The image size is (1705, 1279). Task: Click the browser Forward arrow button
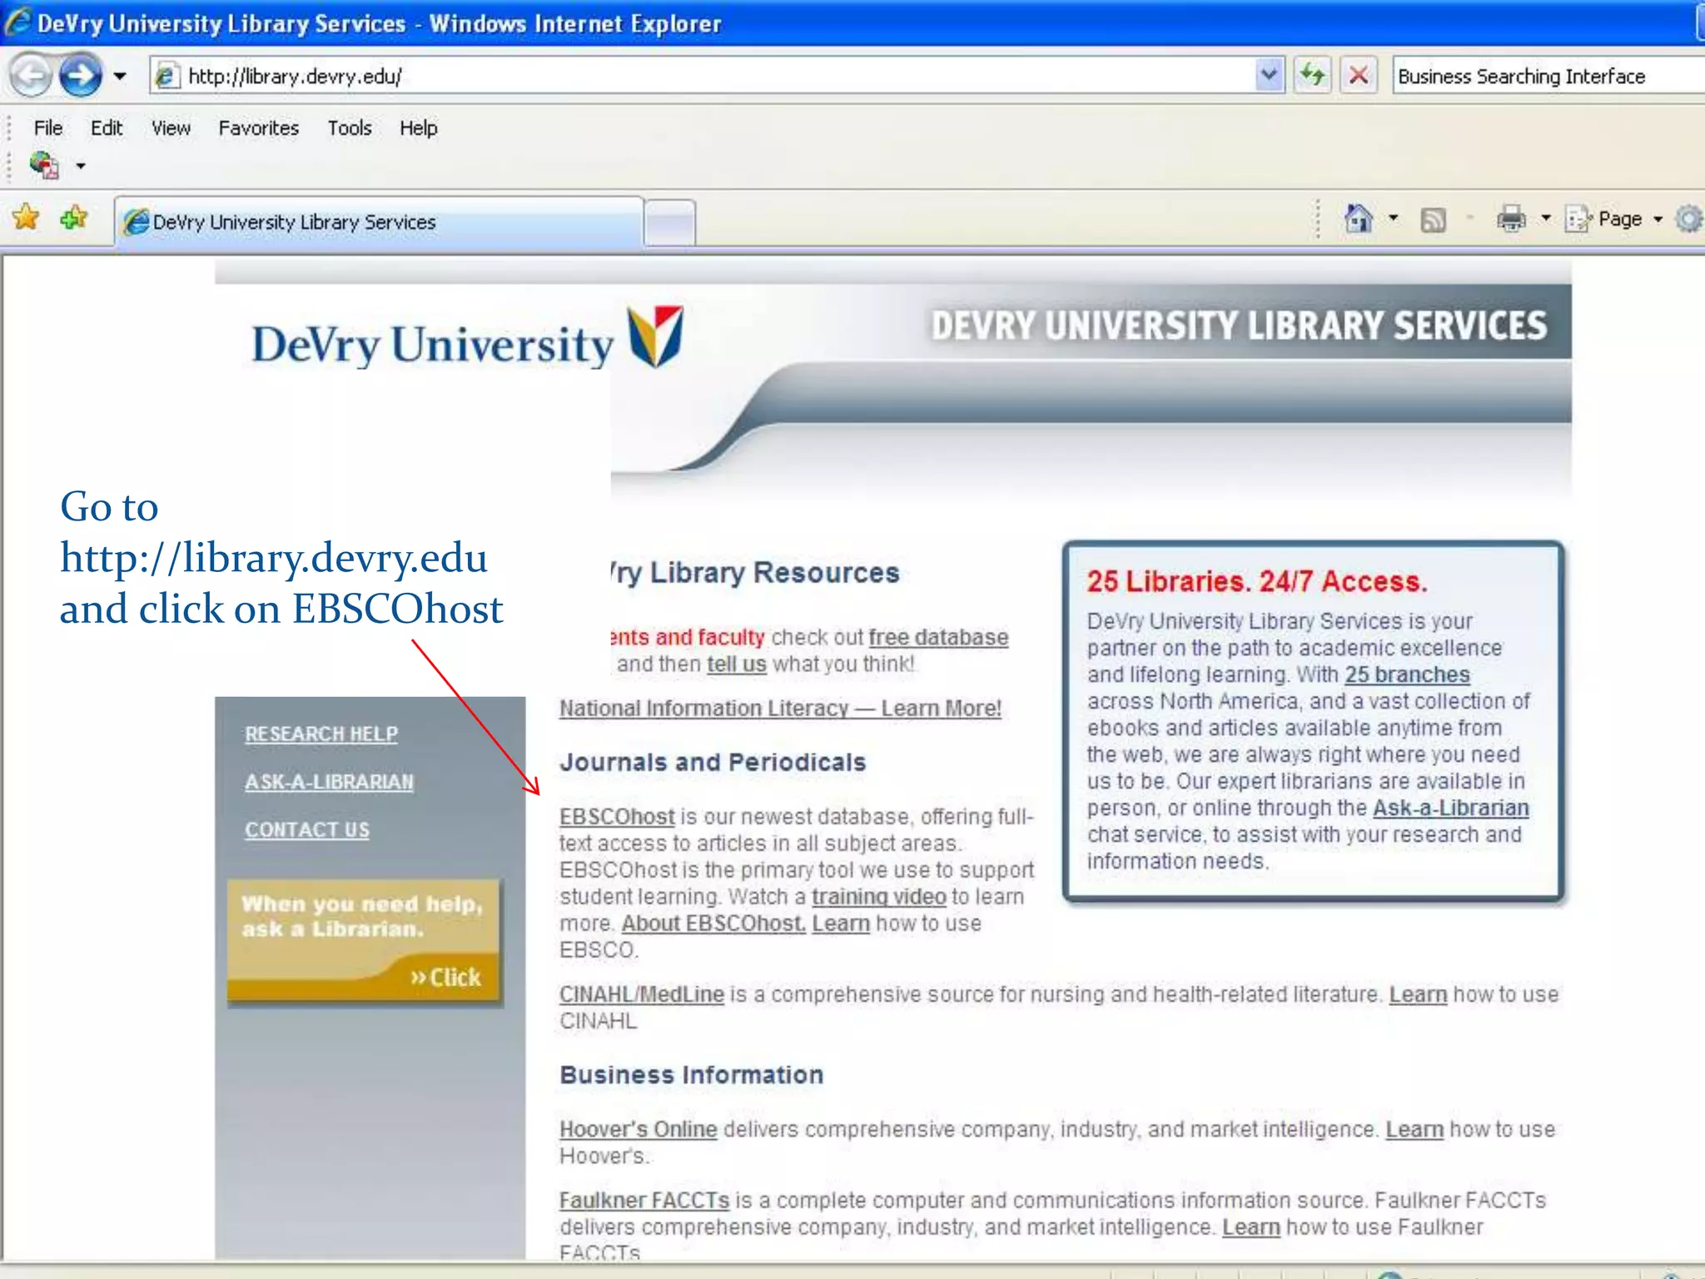point(81,76)
